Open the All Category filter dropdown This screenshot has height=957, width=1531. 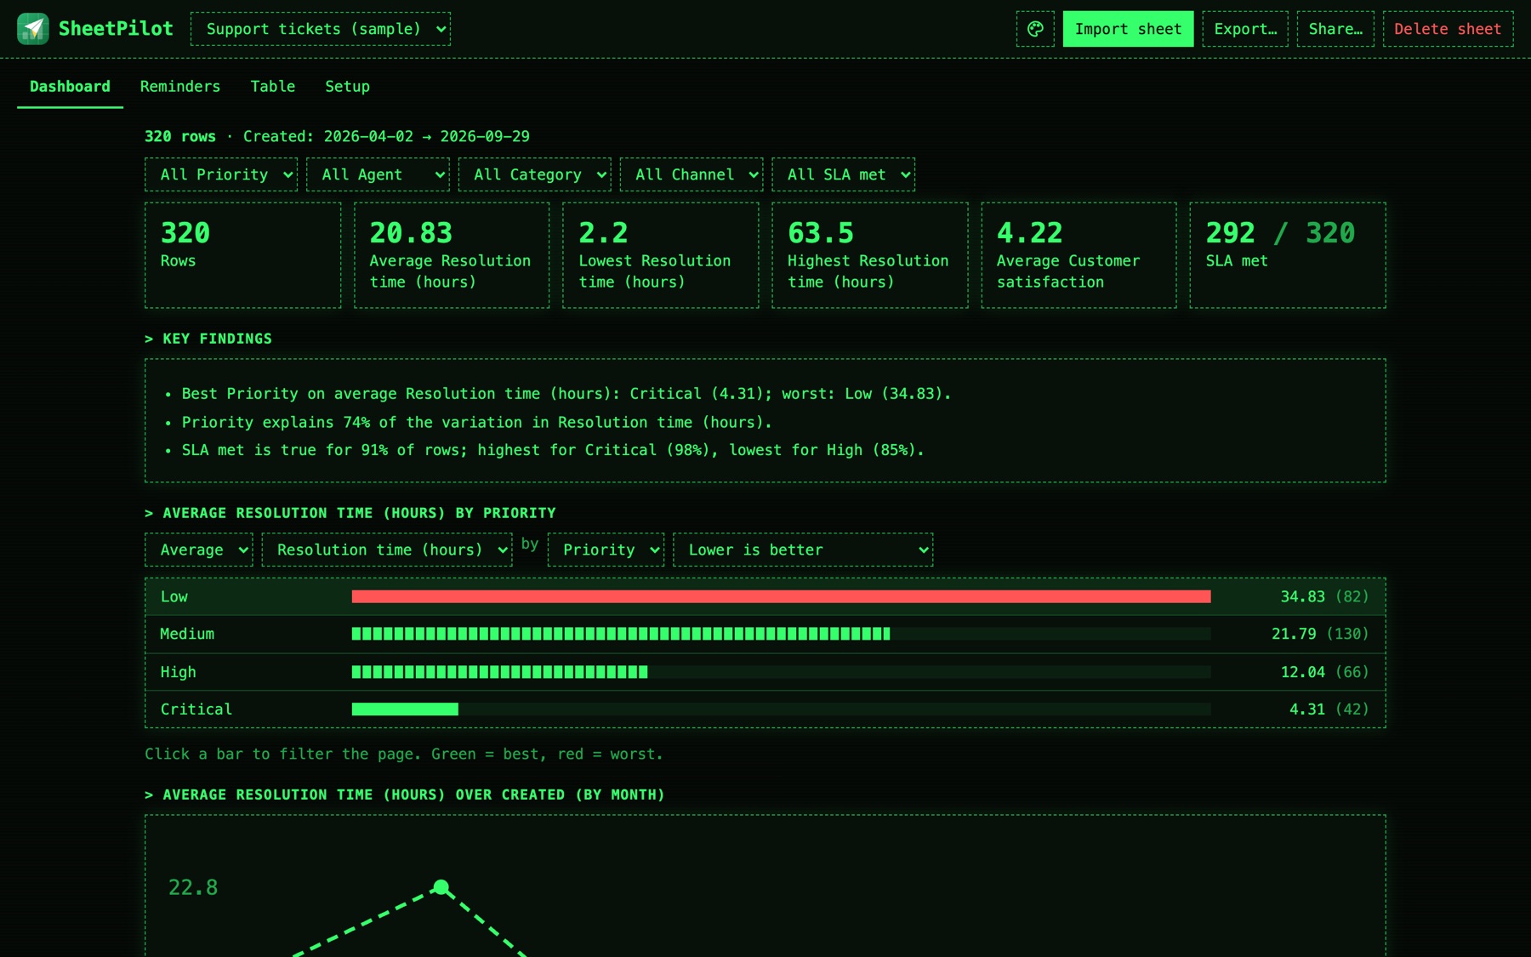coord(535,174)
